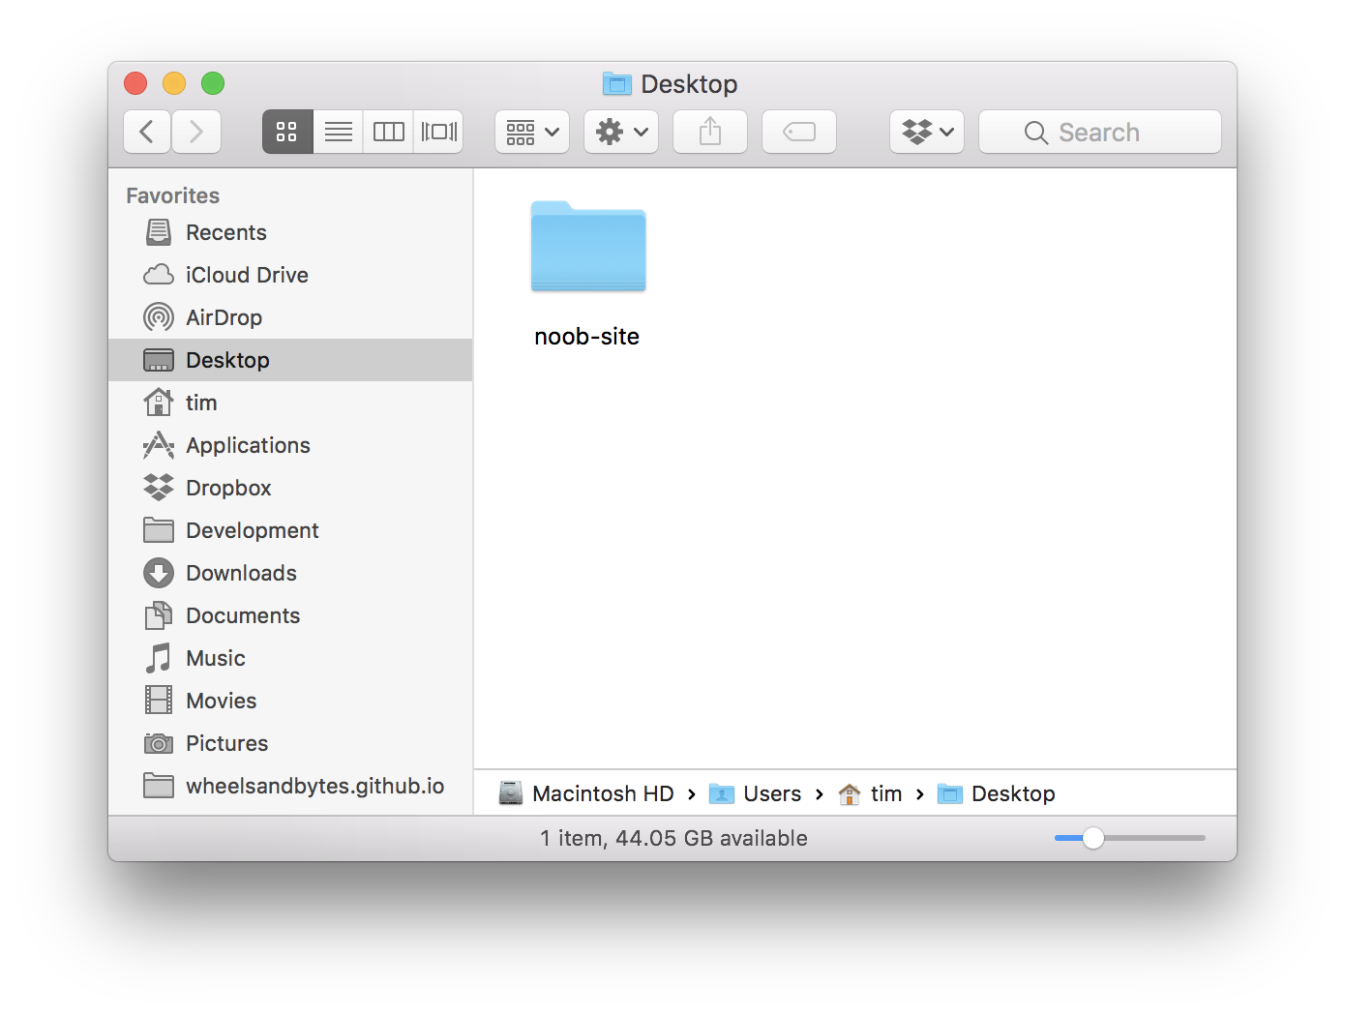Open the Dropbox dropdown menu
The width and height of the screenshot is (1345, 1016).
click(926, 132)
